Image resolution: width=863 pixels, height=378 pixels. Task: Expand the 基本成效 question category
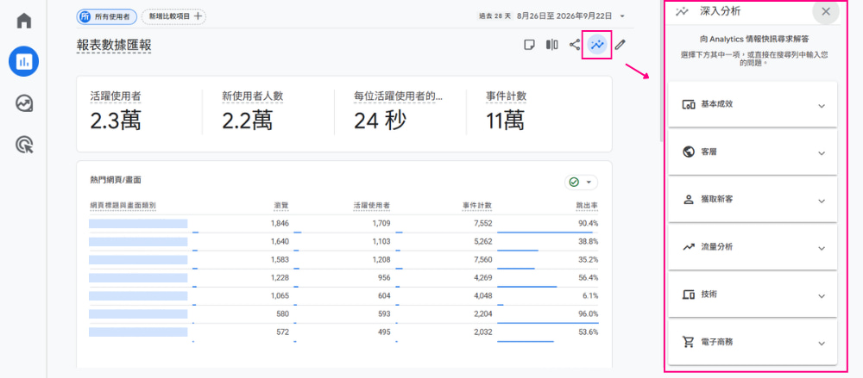click(753, 104)
